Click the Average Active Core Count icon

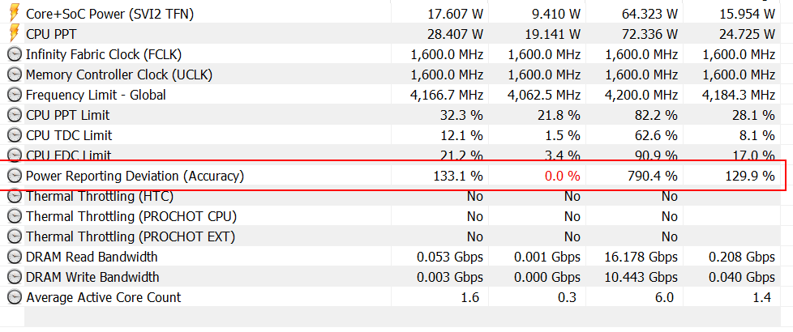pos(15,297)
